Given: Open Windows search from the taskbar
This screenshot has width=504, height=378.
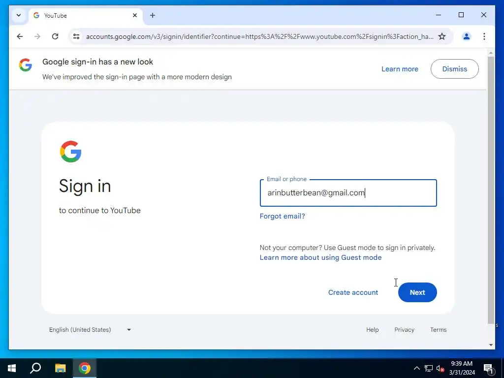Looking at the screenshot, I should tap(35, 368).
